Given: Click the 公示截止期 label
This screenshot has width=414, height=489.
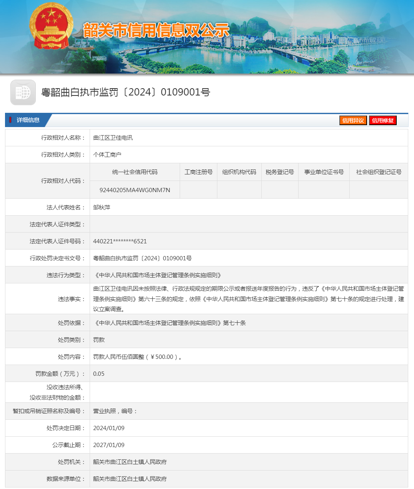Looking at the screenshot, I should coord(68,445).
